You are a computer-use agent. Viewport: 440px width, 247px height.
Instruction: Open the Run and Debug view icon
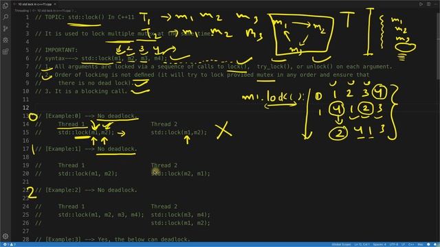coord(5,40)
